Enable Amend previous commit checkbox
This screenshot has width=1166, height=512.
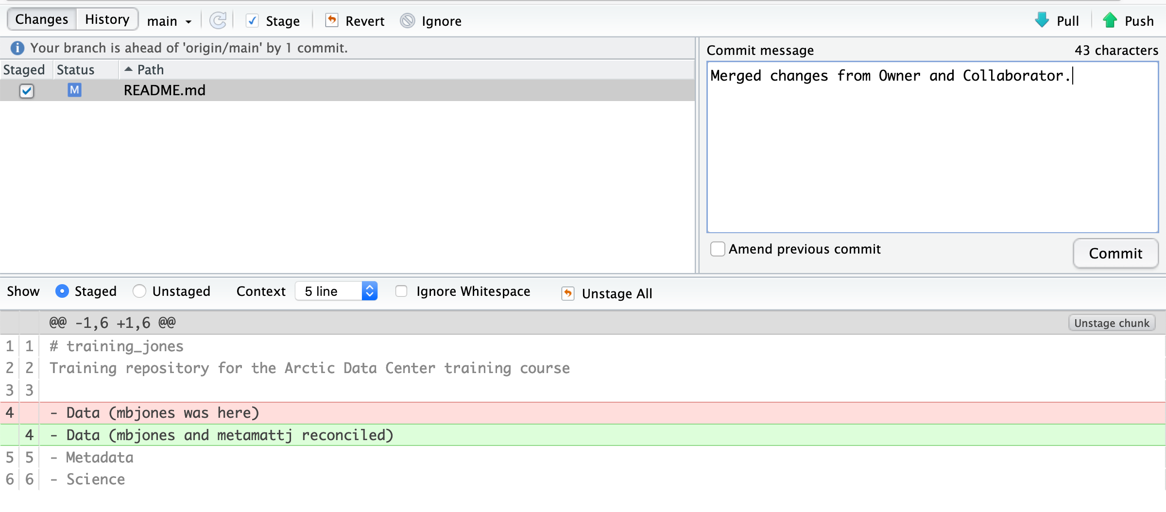(x=718, y=249)
